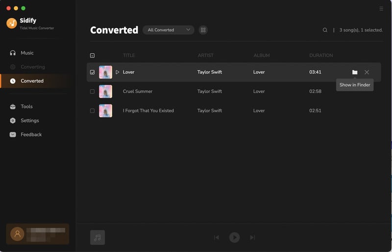
Task: Click the Cruel Summer album thumbnail
Action: tap(105, 91)
